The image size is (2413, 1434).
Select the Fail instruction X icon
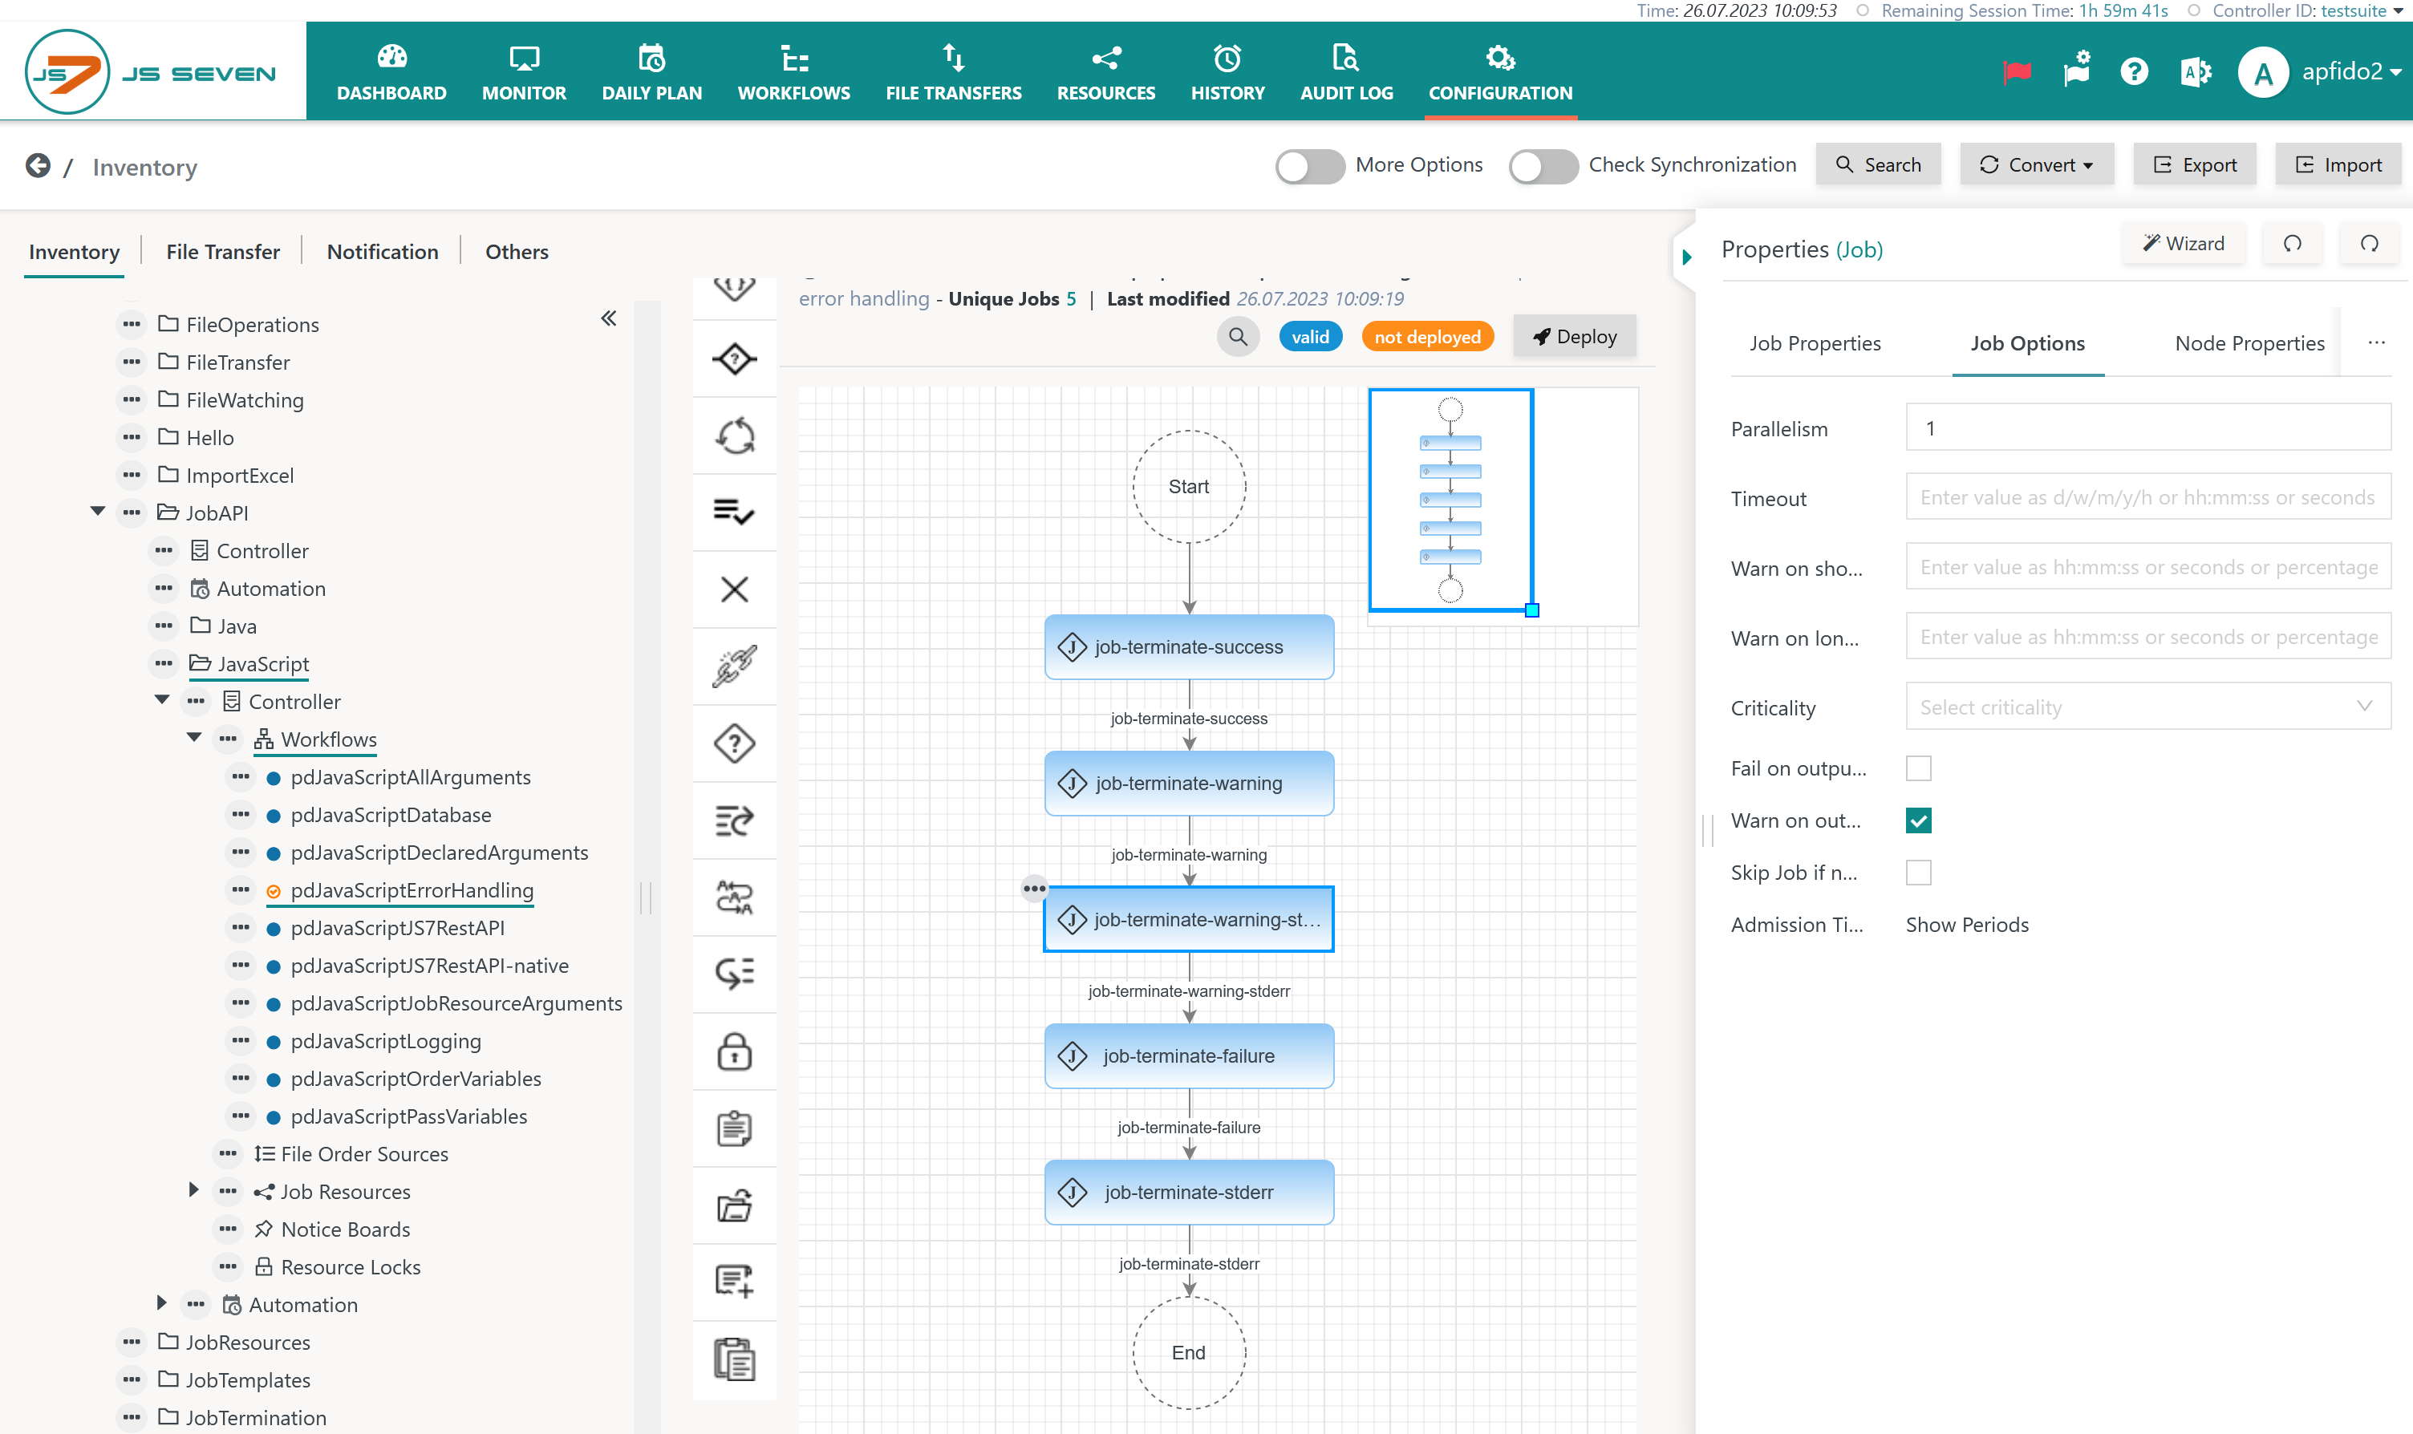735,589
